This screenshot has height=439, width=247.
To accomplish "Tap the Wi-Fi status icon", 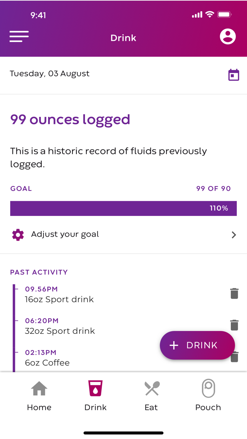I will point(210,14).
